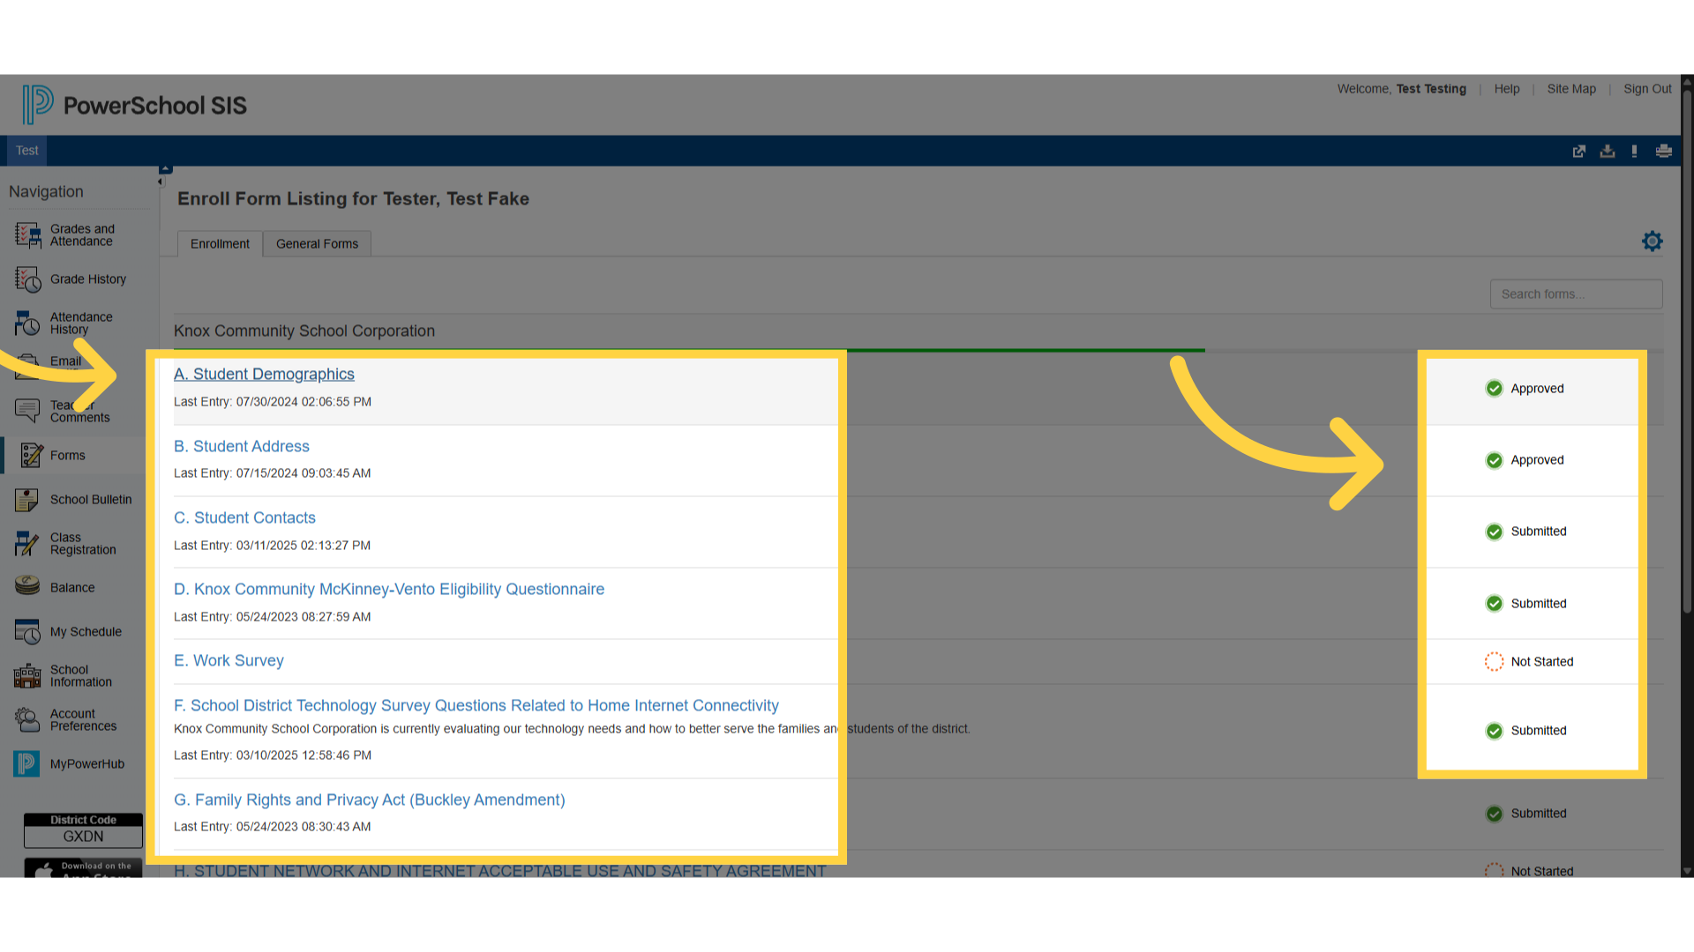Open Forms icon in navigation
The height and width of the screenshot is (952, 1694).
pos(32,456)
